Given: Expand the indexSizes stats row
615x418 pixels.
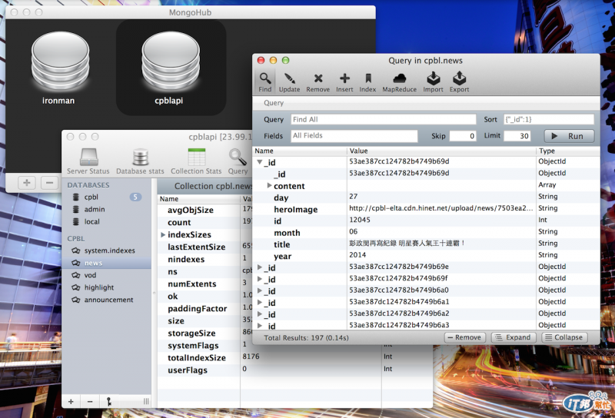Looking at the screenshot, I should tap(163, 234).
